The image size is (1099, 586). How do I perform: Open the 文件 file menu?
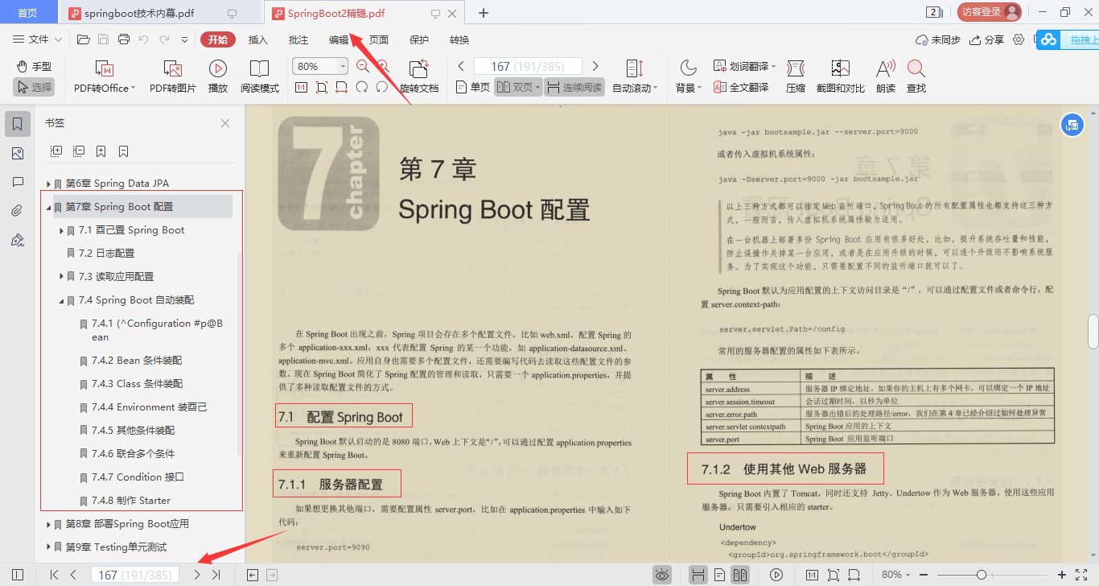(38, 39)
